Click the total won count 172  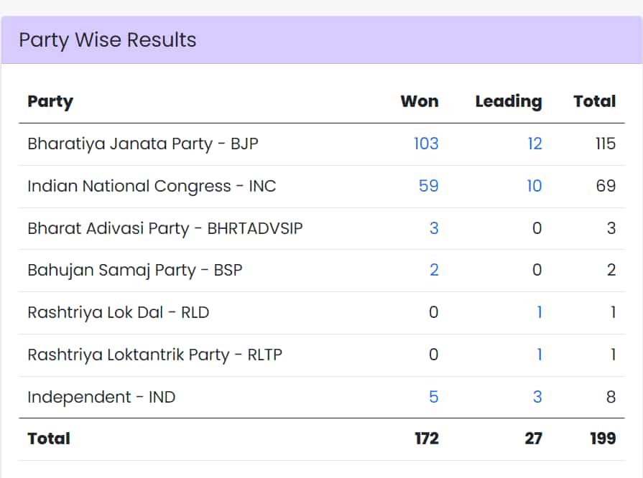pos(426,439)
